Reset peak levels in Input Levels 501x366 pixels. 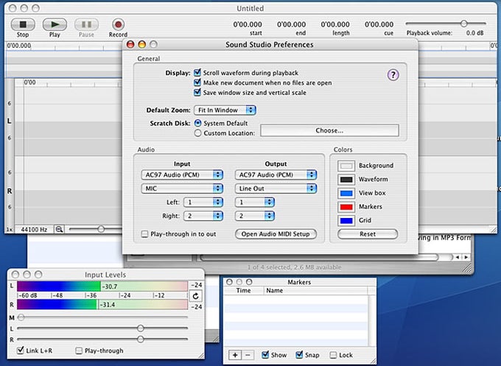[195, 296]
